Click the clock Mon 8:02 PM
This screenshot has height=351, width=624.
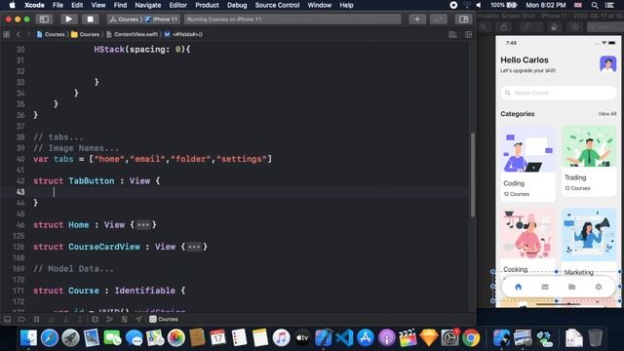coord(546,5)
